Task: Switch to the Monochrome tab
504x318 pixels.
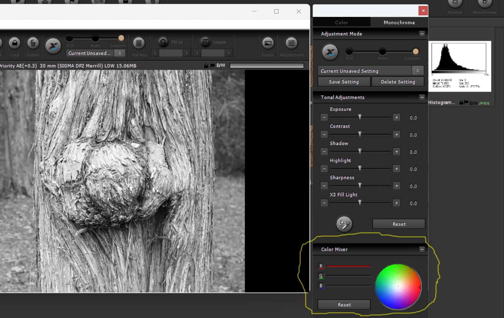Action: [x=399, y=22]
